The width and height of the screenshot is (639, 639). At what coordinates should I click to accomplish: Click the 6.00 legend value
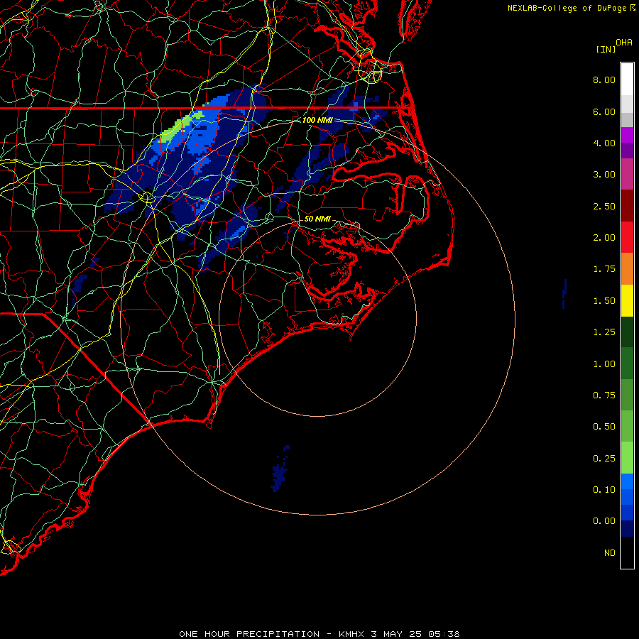[x=604, y=111]
